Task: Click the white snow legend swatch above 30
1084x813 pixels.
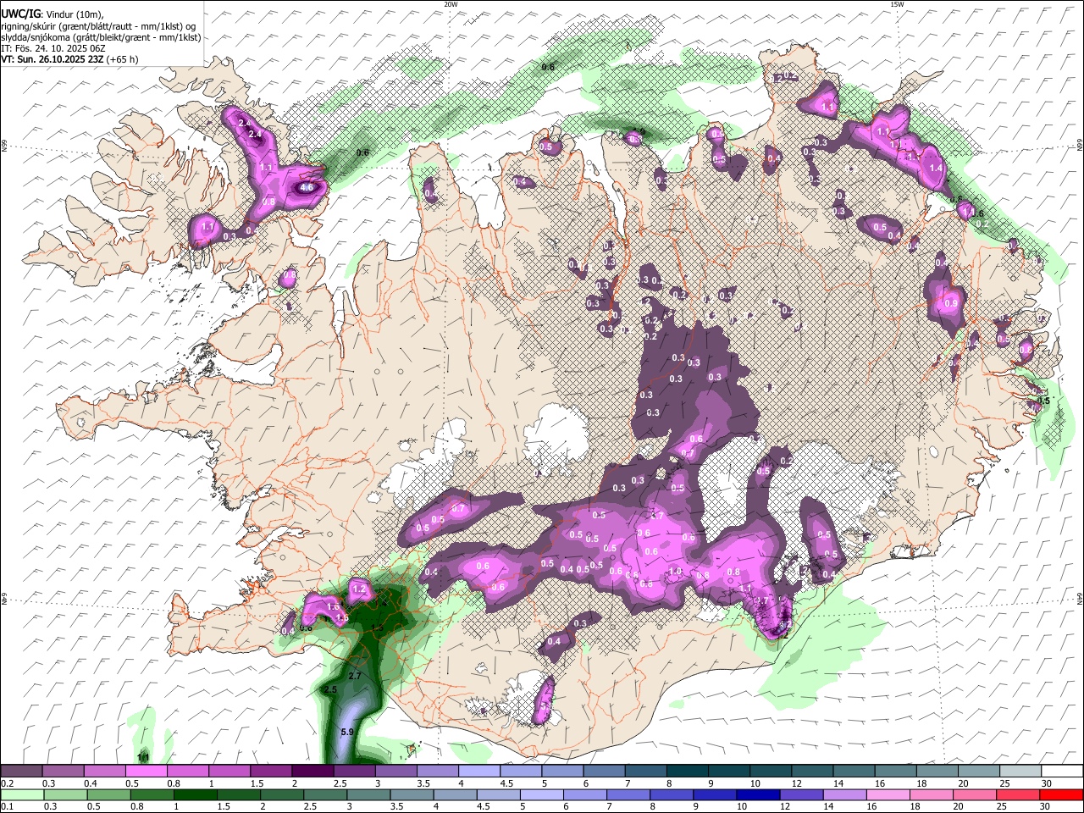Action: (1061, 772)
